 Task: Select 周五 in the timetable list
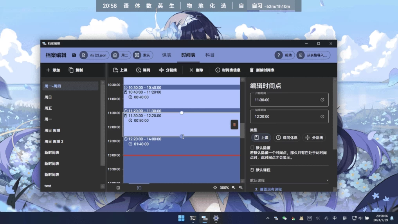48,108
